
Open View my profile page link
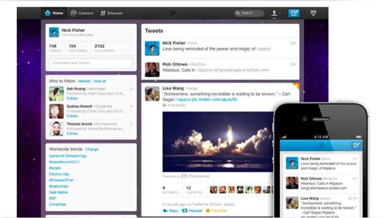(77, 35)
